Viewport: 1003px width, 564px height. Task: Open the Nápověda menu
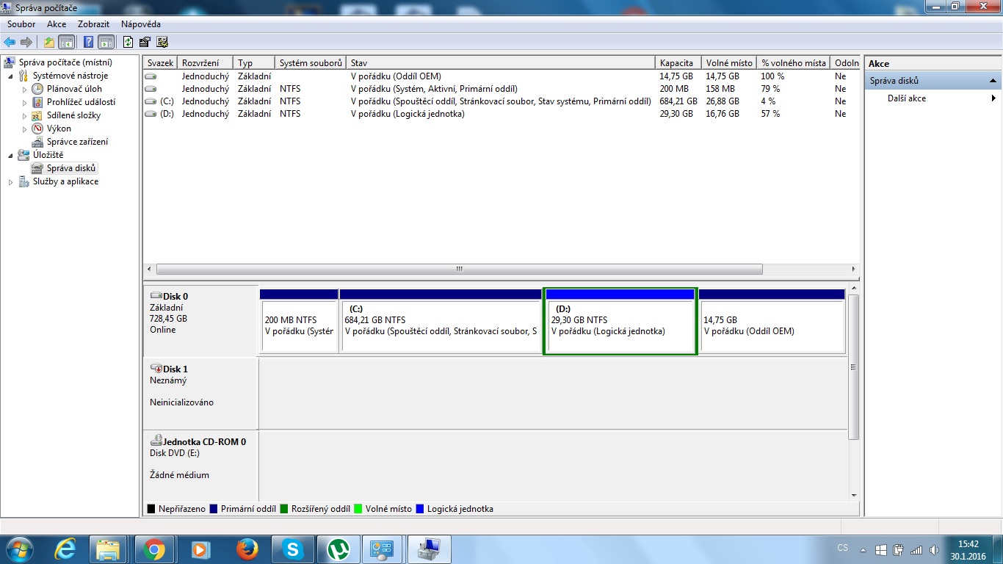(141, 24)
